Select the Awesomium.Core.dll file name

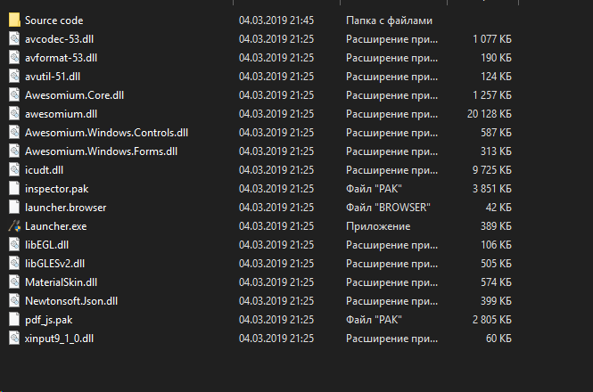click(75, 95)
